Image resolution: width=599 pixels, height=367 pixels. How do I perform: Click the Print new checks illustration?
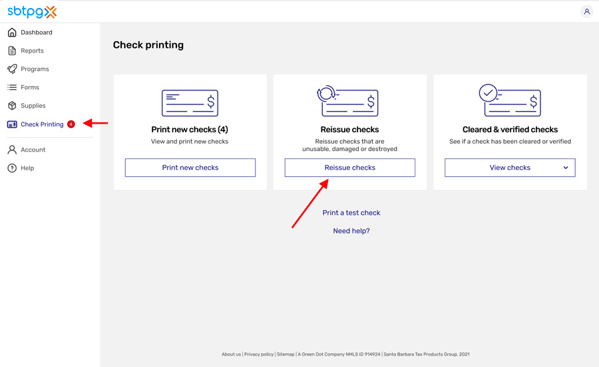coord(190,103)
